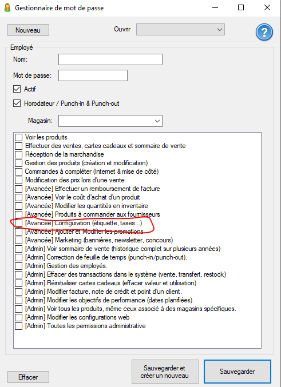The height and width of the screenshot is (387, 281).
Task: Open the Magasin combo box
Action: point(110,121)
